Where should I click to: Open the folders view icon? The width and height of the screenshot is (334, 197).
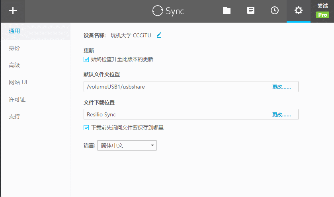227,10
